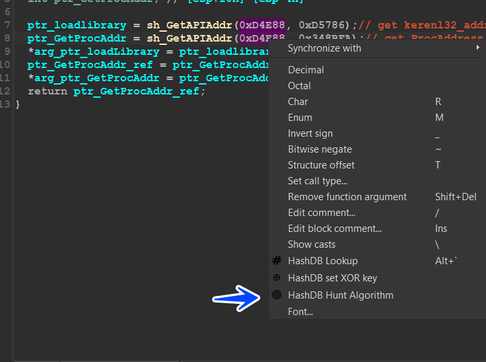Click sh_GetAPIAddr call on line 8
The image size is (486, 362).
tap(189, 38)
